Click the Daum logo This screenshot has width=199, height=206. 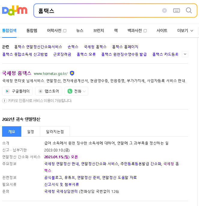pos(15,10)
